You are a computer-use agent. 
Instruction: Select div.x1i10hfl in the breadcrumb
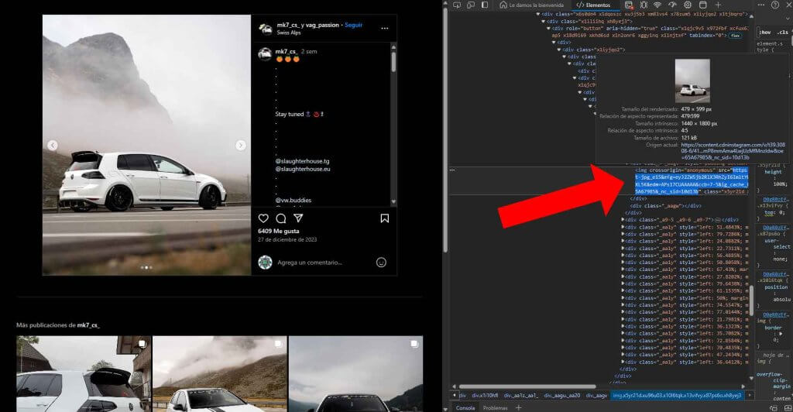click(x=485, y=395)
